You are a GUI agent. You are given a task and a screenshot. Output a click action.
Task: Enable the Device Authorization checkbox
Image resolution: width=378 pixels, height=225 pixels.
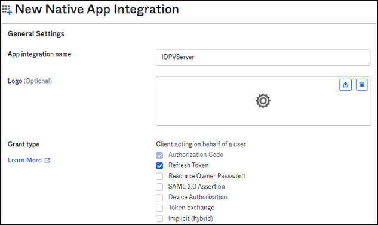[x=159, y=198]
